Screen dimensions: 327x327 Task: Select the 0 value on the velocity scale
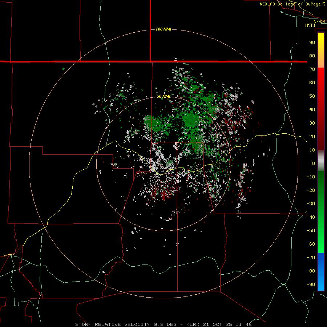(314, 163)
